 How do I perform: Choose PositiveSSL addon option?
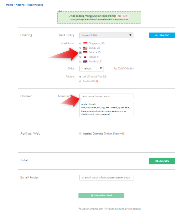pyautogui.click(x=80, y=81)
